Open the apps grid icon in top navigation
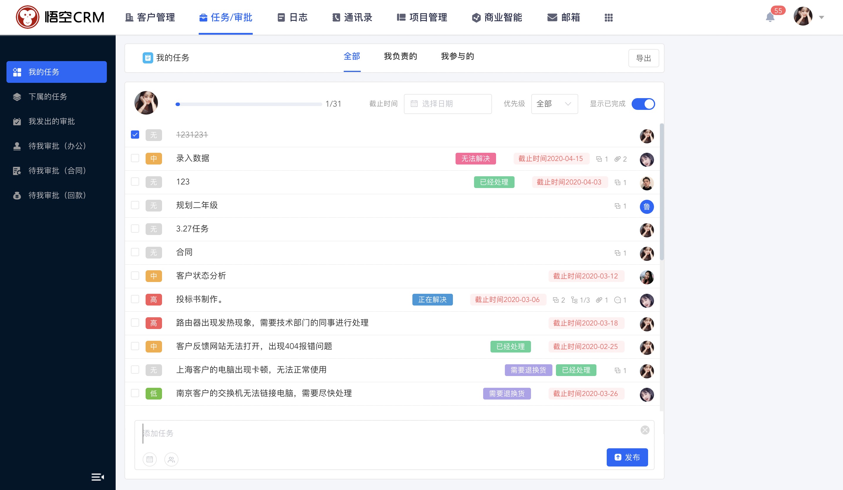 [x=608, y=17]
